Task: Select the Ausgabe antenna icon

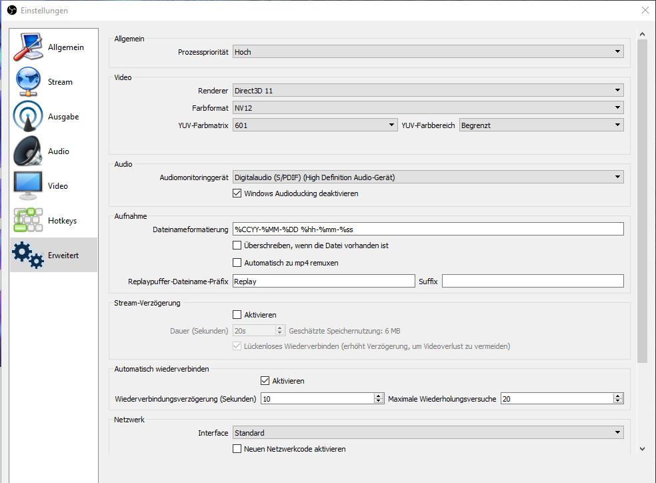Action: [x=27, y=117]
